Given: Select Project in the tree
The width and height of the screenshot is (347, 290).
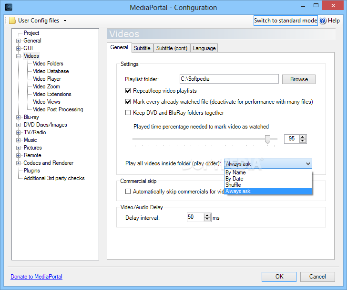Looking at the screenshot, I should [31, 33].
